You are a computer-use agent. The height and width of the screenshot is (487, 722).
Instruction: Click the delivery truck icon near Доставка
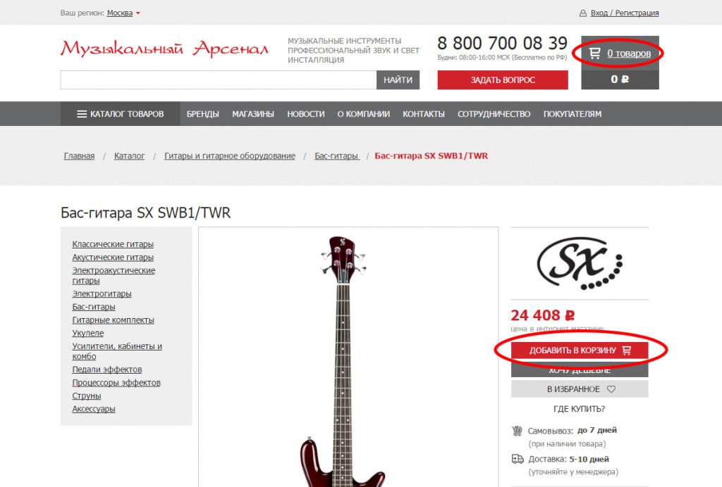coord(518,459)
